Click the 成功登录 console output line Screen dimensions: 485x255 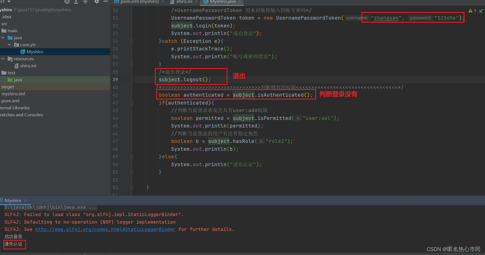point(13,237)
